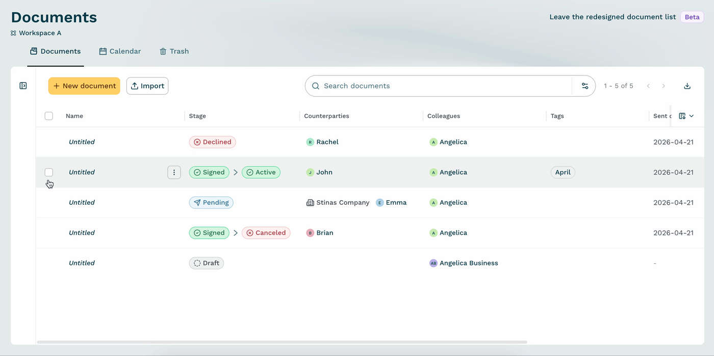Click the Declined stage badge
Image resolution: width=714 pixels, height=356 pixels.
click(x=212, y=142)
